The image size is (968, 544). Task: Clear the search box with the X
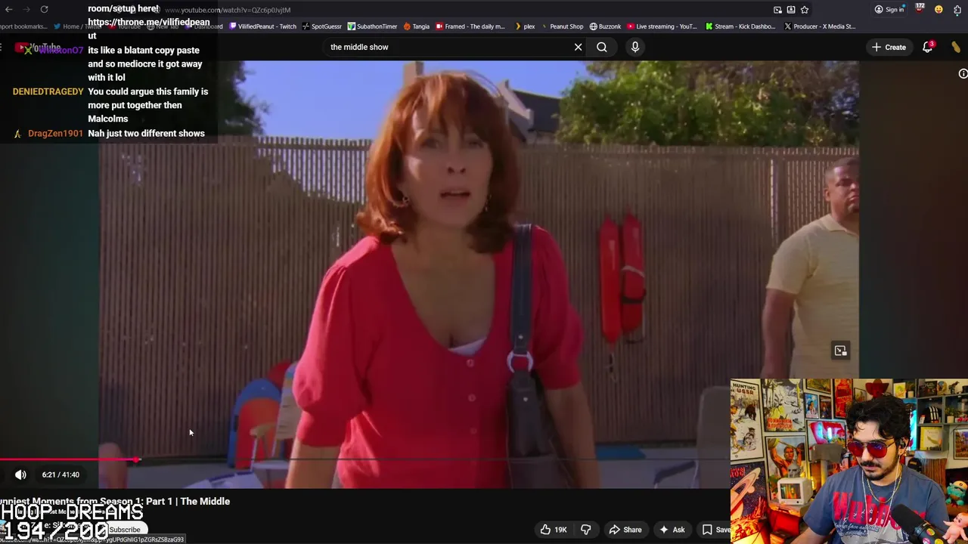point(578,47)
